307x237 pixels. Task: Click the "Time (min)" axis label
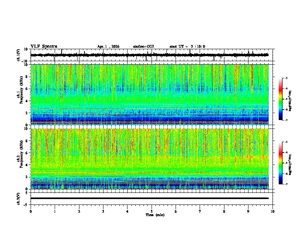point(155,215)
